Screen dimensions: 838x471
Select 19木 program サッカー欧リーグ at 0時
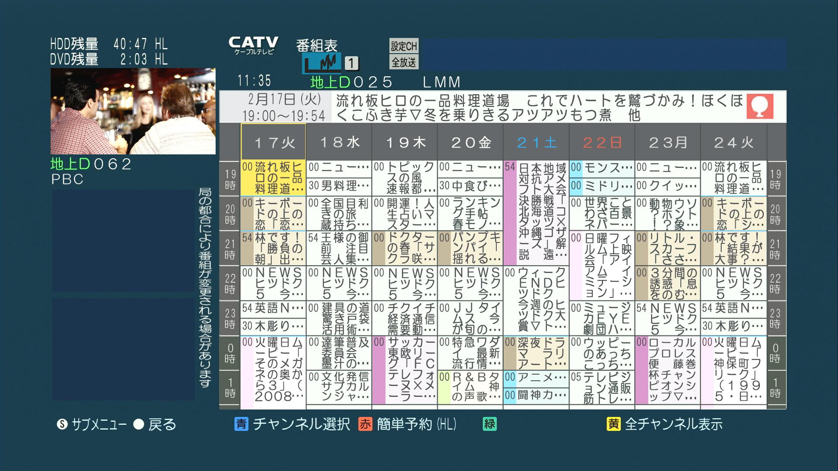[x=405, y=370]
